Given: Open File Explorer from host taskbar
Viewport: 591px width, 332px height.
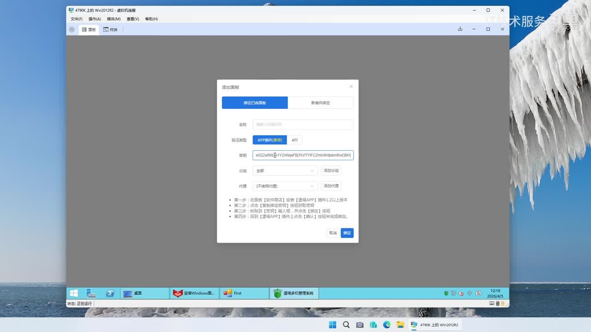Looking at the screenshot, I should point(400,325).
